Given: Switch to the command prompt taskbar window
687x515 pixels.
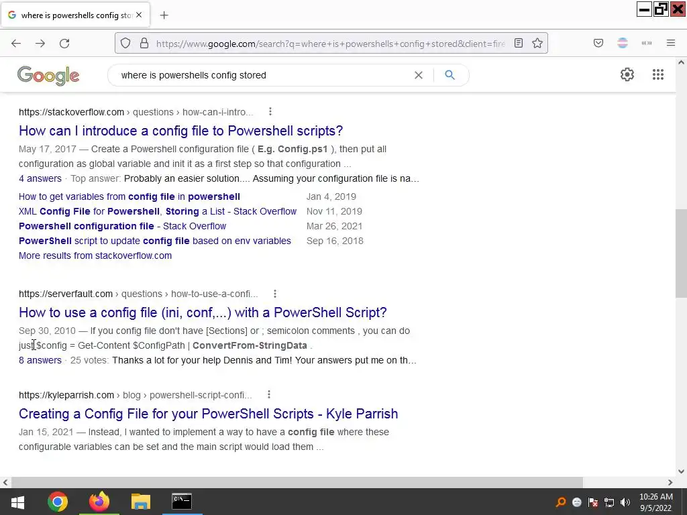Looking at the screenshot, I should [x=182, y=502].
